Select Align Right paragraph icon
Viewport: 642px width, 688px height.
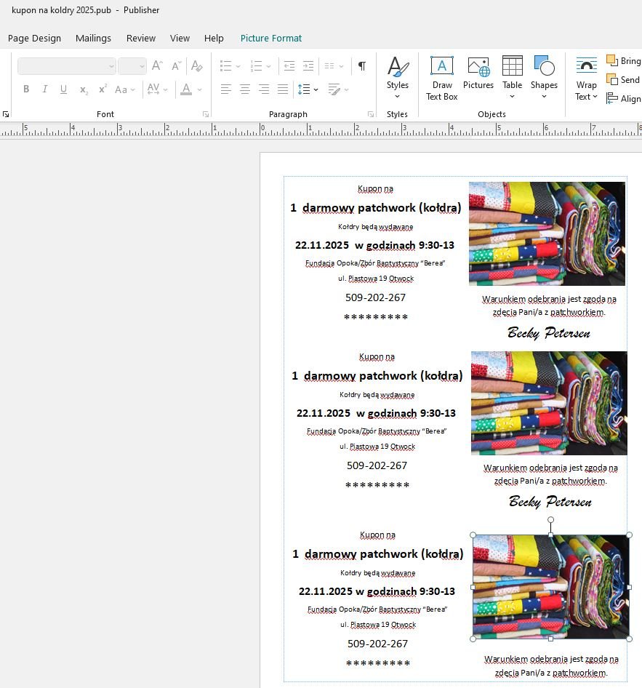(x=263, y=89)
